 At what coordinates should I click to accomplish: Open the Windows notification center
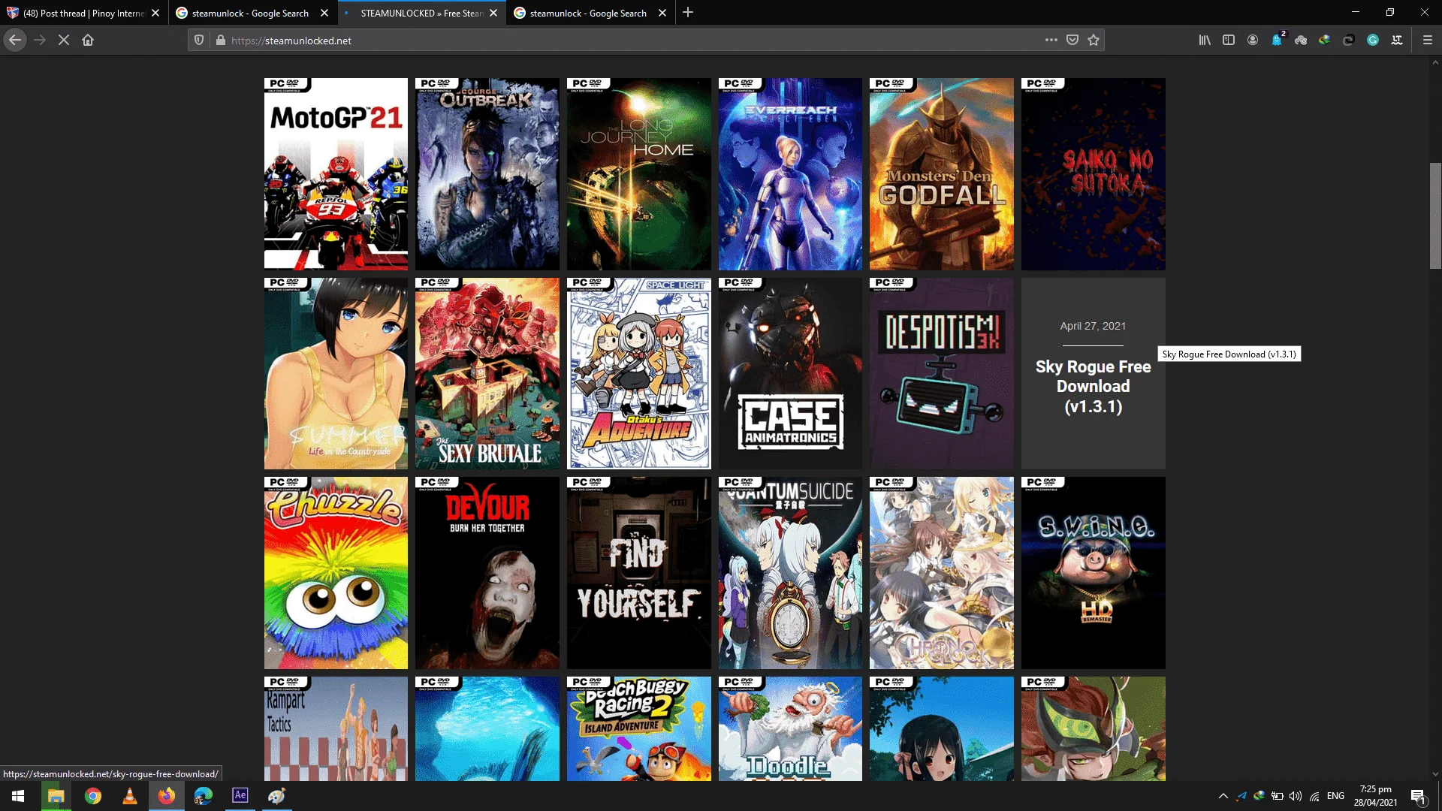1418,796
